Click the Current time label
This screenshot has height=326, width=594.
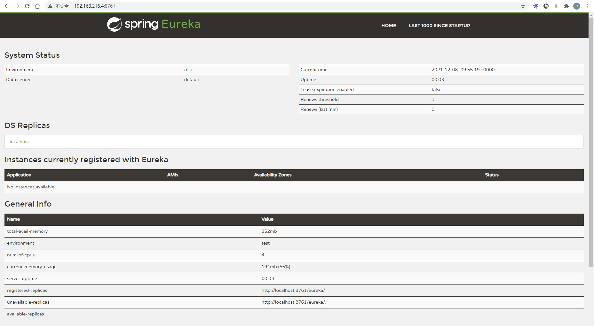[x=314, y=70]
